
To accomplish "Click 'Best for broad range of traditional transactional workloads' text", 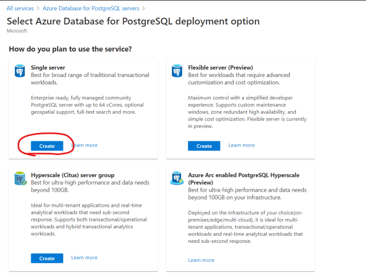I will [x=90, y=79].
